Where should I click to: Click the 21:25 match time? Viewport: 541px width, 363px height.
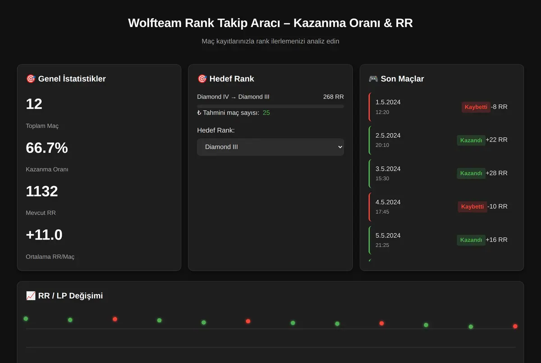tap(382, 245)
